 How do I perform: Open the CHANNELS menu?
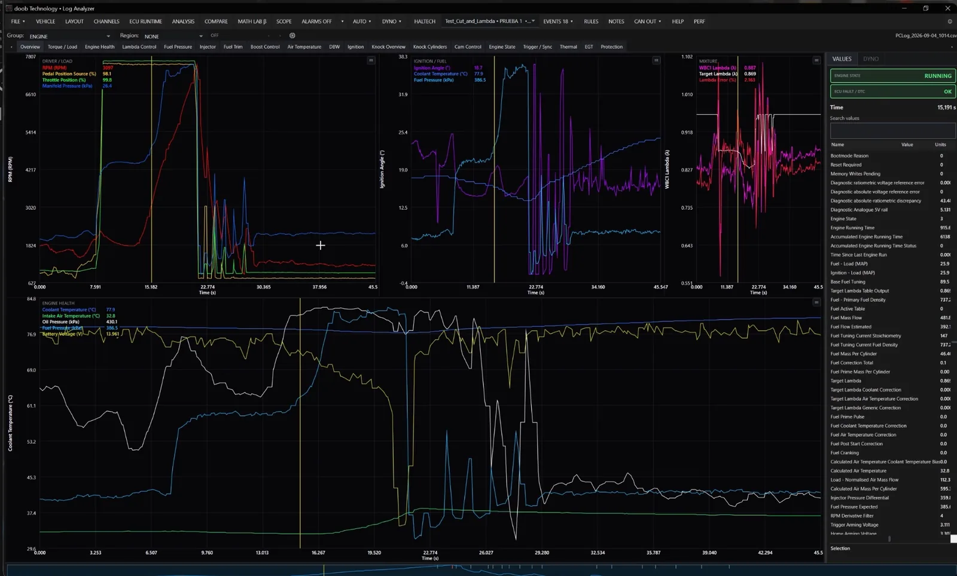coord(106,22)
